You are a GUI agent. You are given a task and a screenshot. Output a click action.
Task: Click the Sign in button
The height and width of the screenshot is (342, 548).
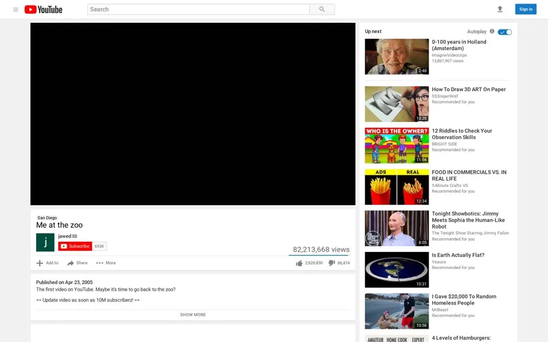click(526, 10)
